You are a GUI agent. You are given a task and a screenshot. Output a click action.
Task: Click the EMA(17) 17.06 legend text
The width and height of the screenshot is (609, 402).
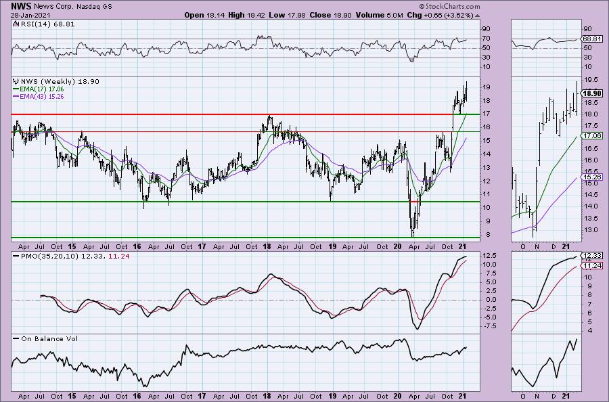click(41, 89)
